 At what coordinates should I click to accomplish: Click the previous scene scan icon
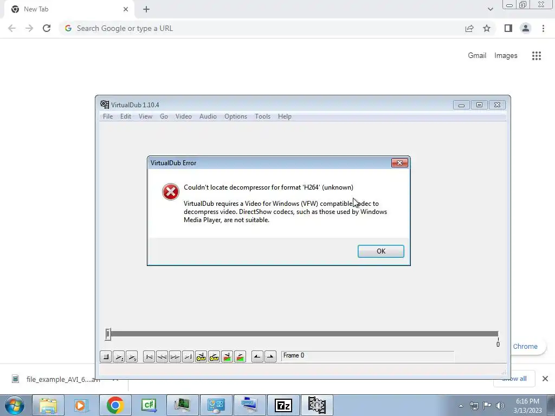227,356
